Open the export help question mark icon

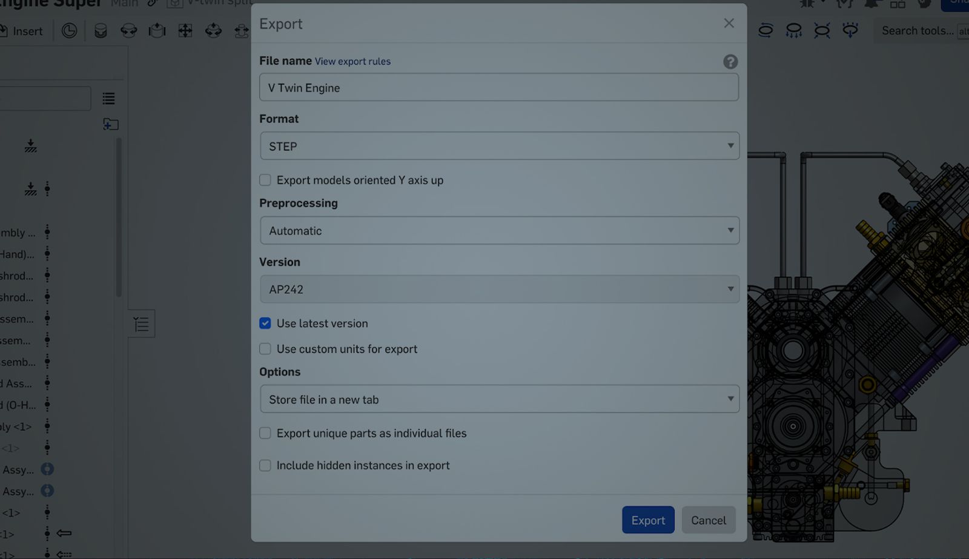click(730, 62)
